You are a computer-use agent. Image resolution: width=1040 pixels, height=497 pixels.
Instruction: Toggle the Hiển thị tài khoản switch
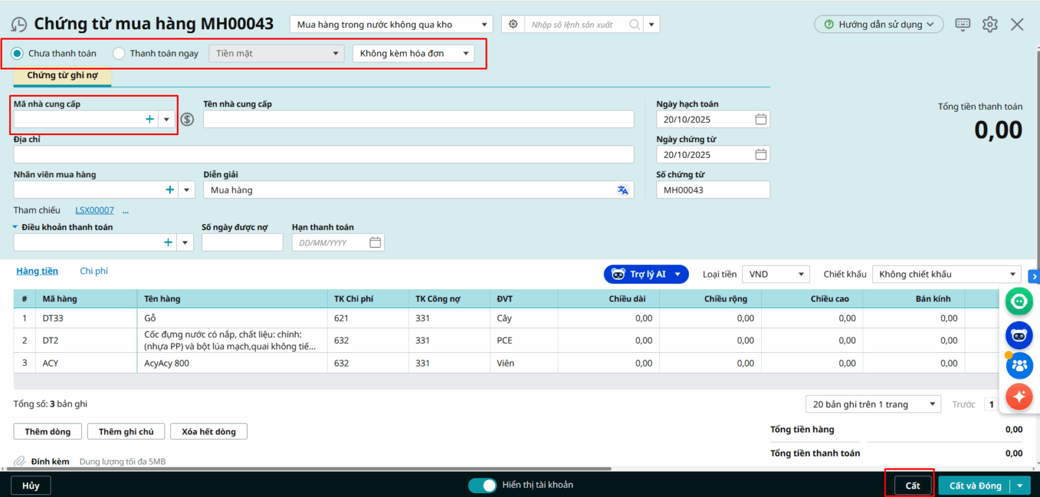point(482,485)
